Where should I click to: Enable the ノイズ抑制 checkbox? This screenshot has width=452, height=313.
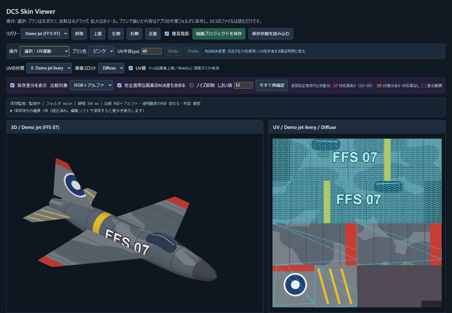coord(191,85)
